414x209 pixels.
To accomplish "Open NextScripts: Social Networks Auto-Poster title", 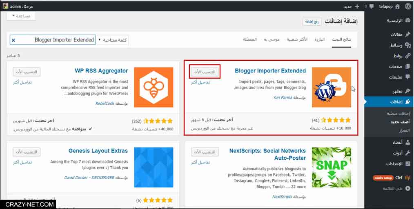I will [x=267, y=154].
